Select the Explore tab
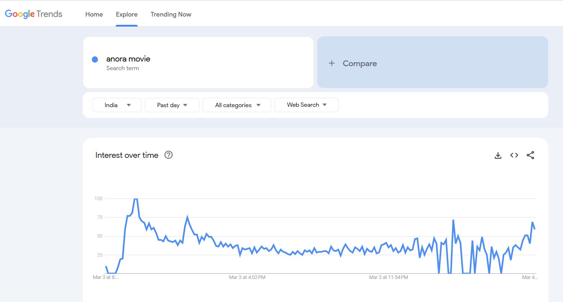 pos(126,14)
